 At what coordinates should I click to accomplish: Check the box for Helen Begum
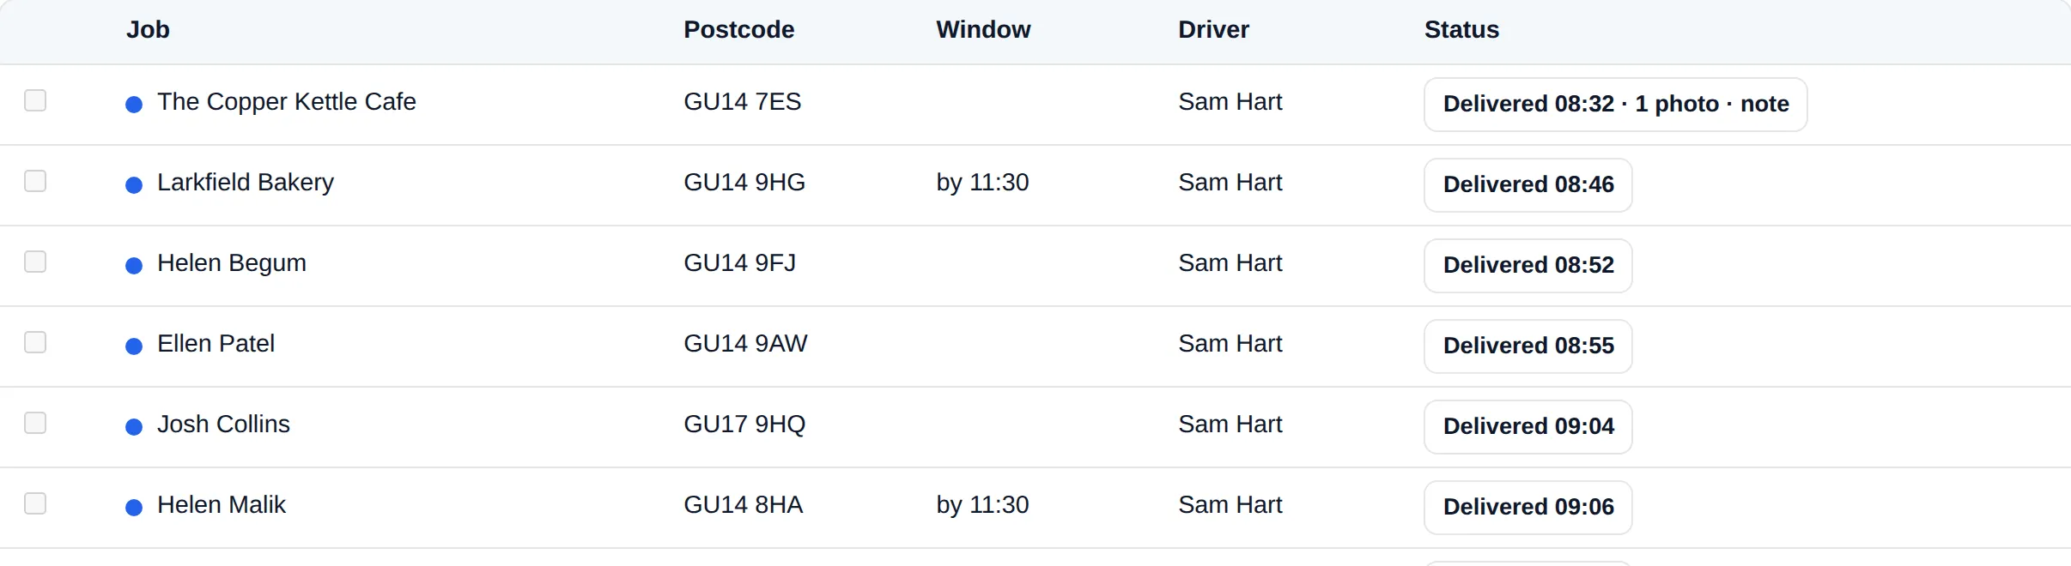(35, 262)
